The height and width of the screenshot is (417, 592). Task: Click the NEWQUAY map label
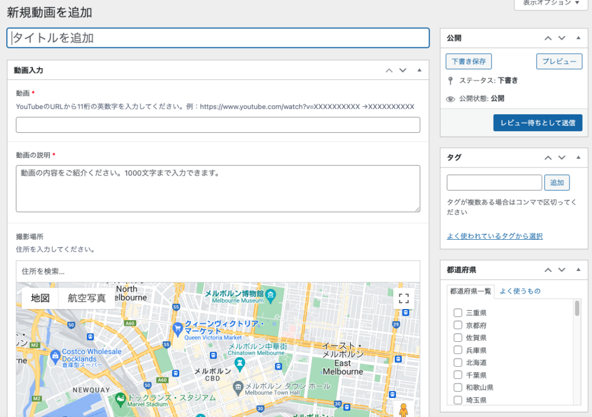[x=91, y=390]
